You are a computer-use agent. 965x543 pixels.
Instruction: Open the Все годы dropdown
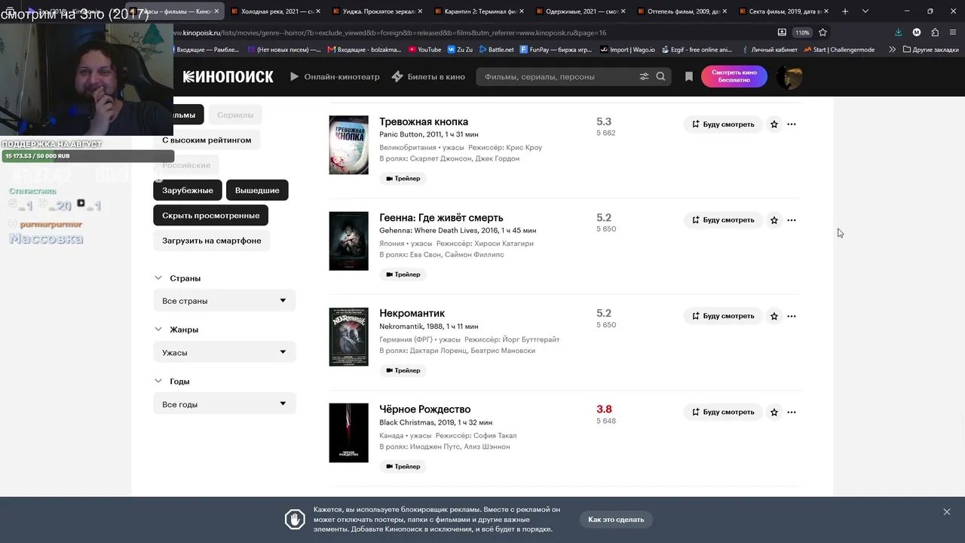tap(225, 404)
